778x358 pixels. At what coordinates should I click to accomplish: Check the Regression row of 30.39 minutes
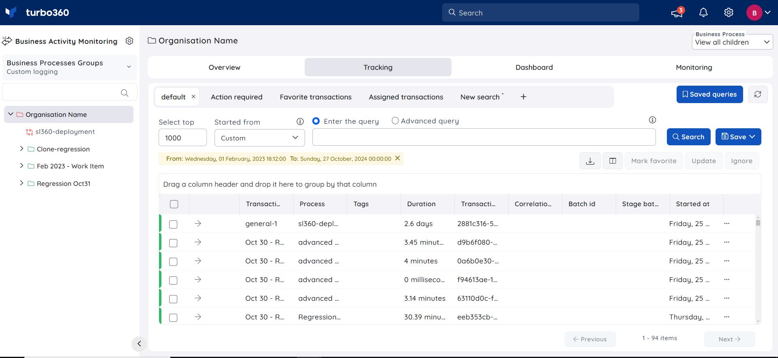(x=173, y=318)
